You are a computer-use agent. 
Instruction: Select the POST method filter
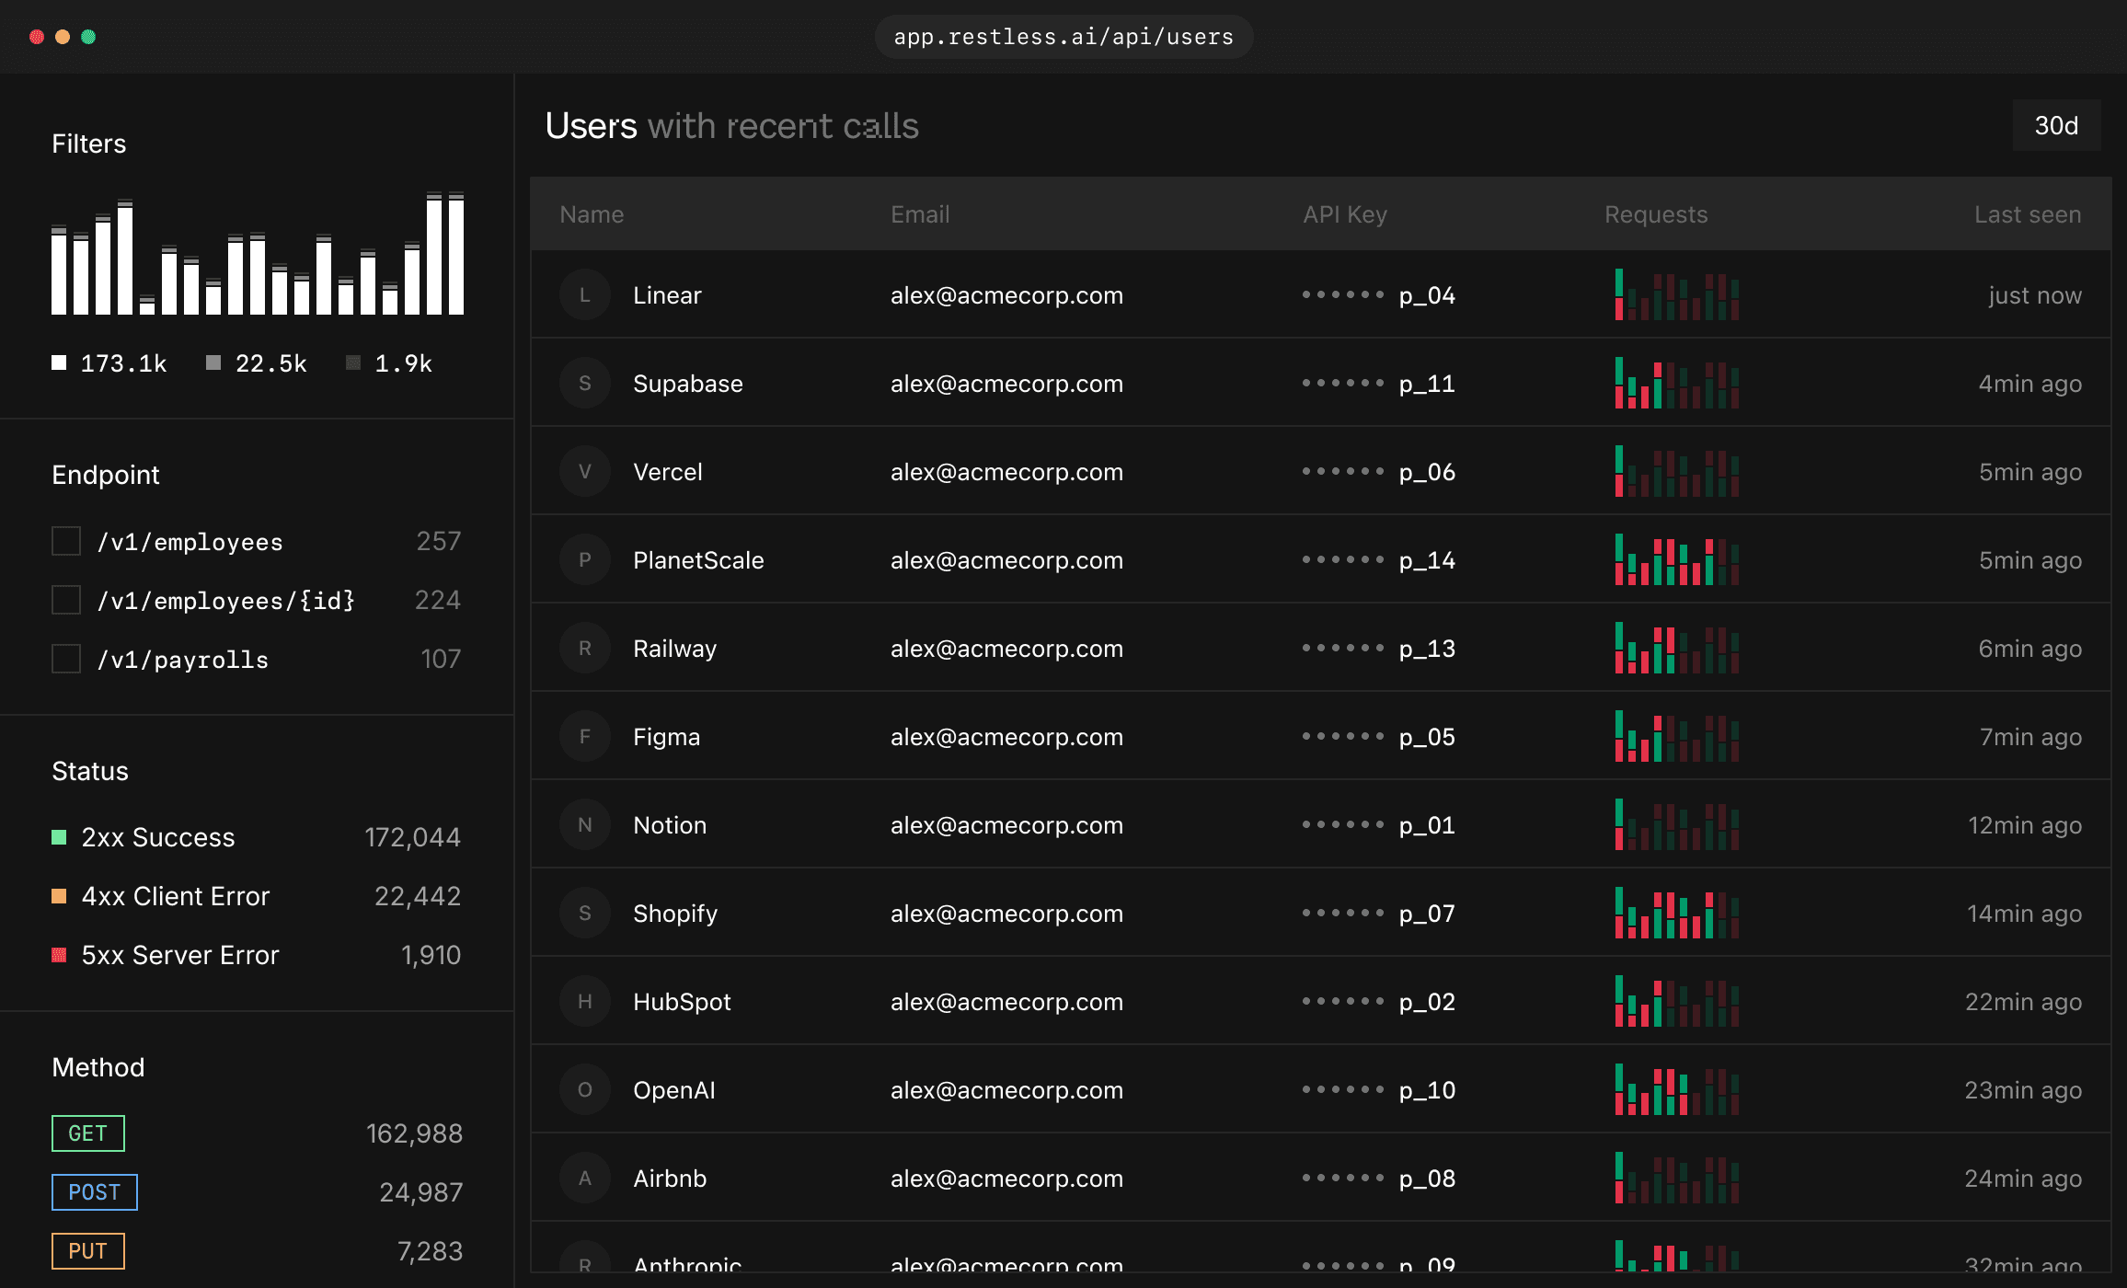pos(95,1192)
